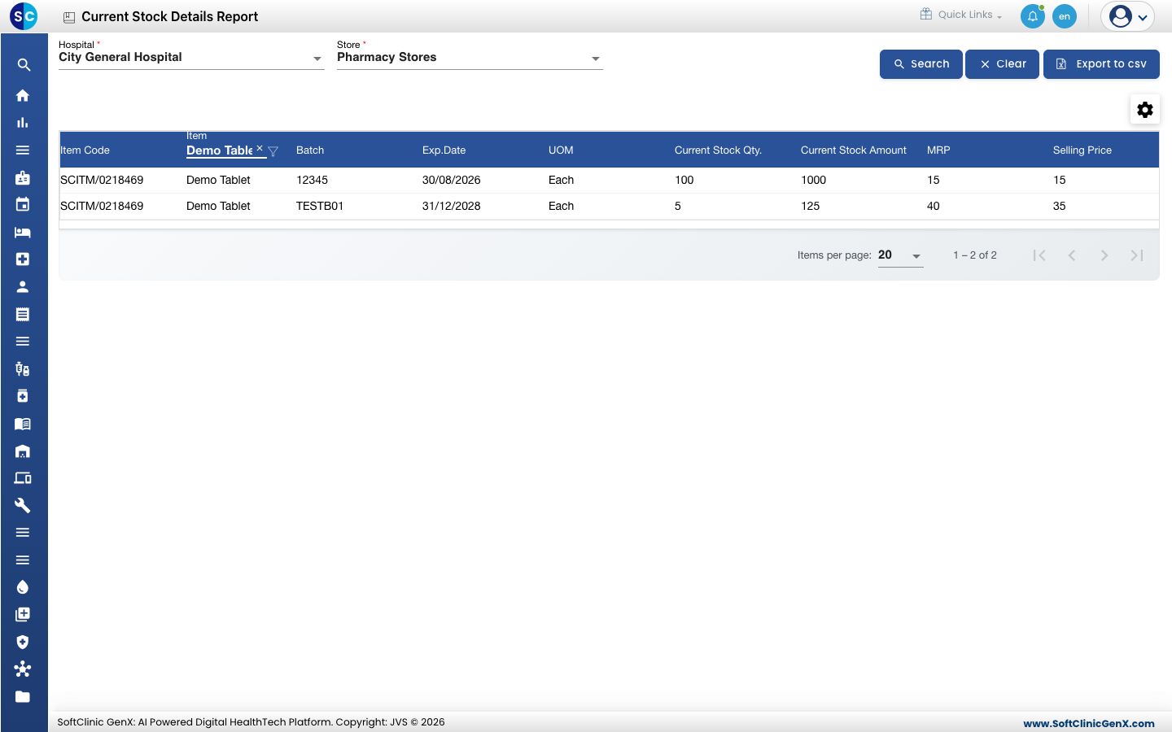Open the sidebar search magnifier icon
The height and width of the screenshot is (732, 1172).
(24, 65)
